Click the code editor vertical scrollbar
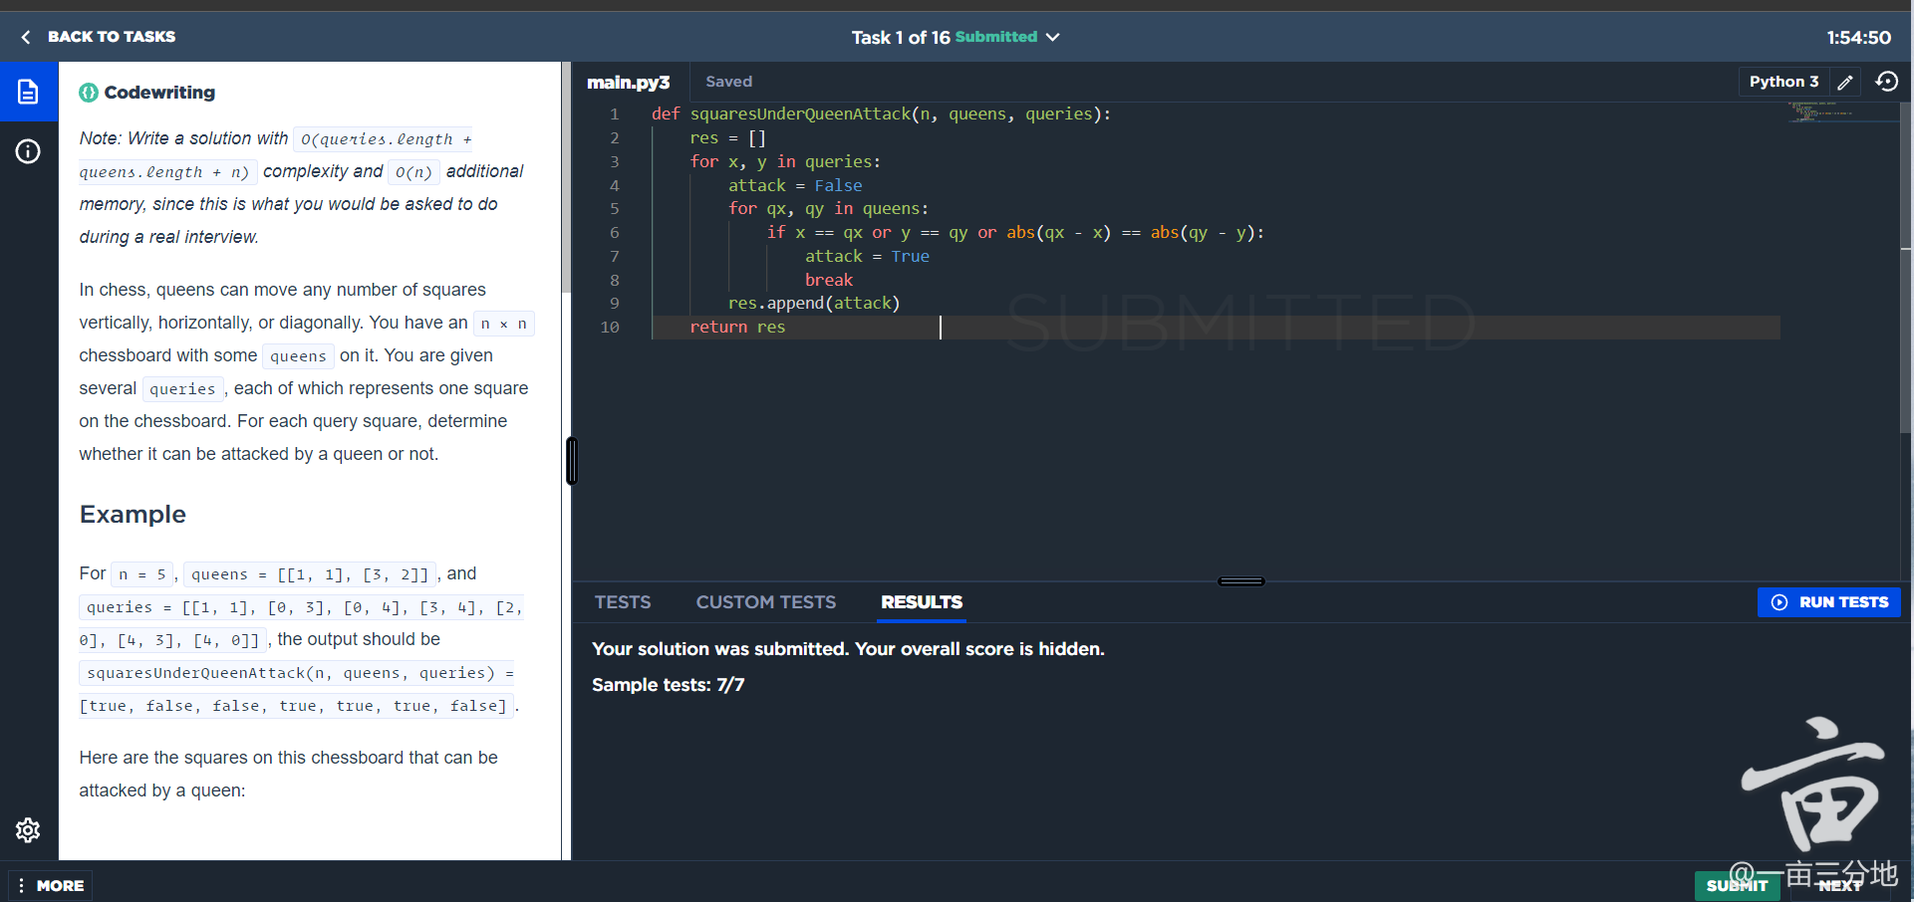Screen dimensions: 1914x902 [x=1906, y=269]
